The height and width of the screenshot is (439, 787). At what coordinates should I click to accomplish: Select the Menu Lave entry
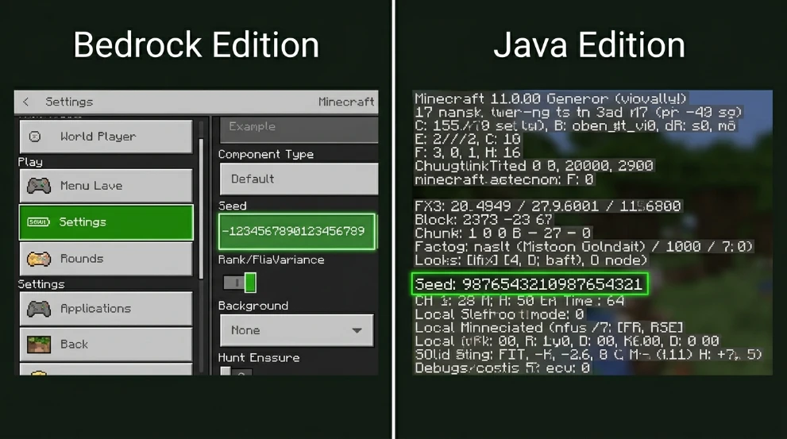(x=106, y=186)
